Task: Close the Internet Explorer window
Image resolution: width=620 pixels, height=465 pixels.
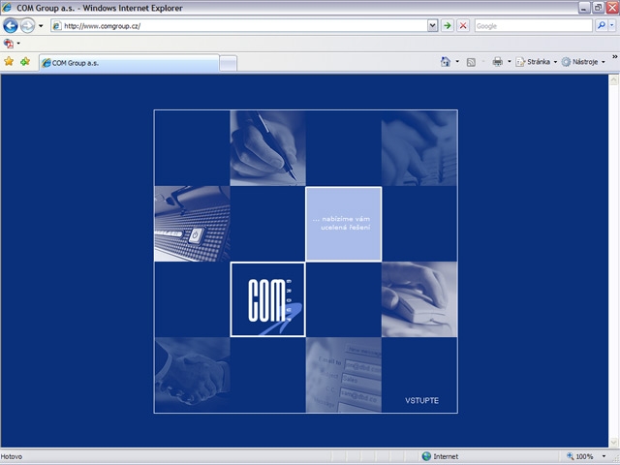Action: point(612,7)
